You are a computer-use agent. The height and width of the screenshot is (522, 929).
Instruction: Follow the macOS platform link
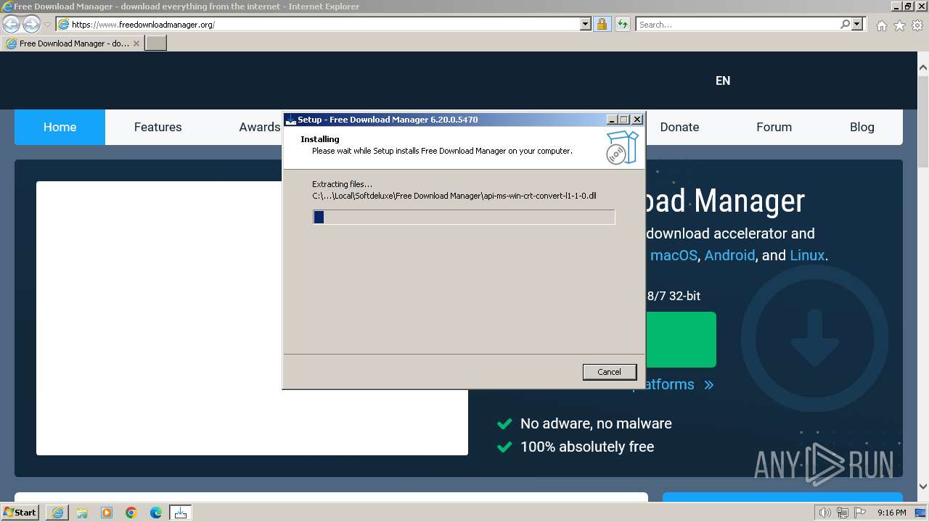coord(674,255)
